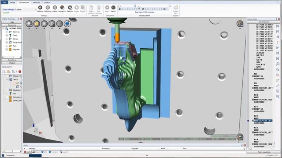
Task: Click the folder icon in mazak_demo toolbar
Action: (8, 72)
